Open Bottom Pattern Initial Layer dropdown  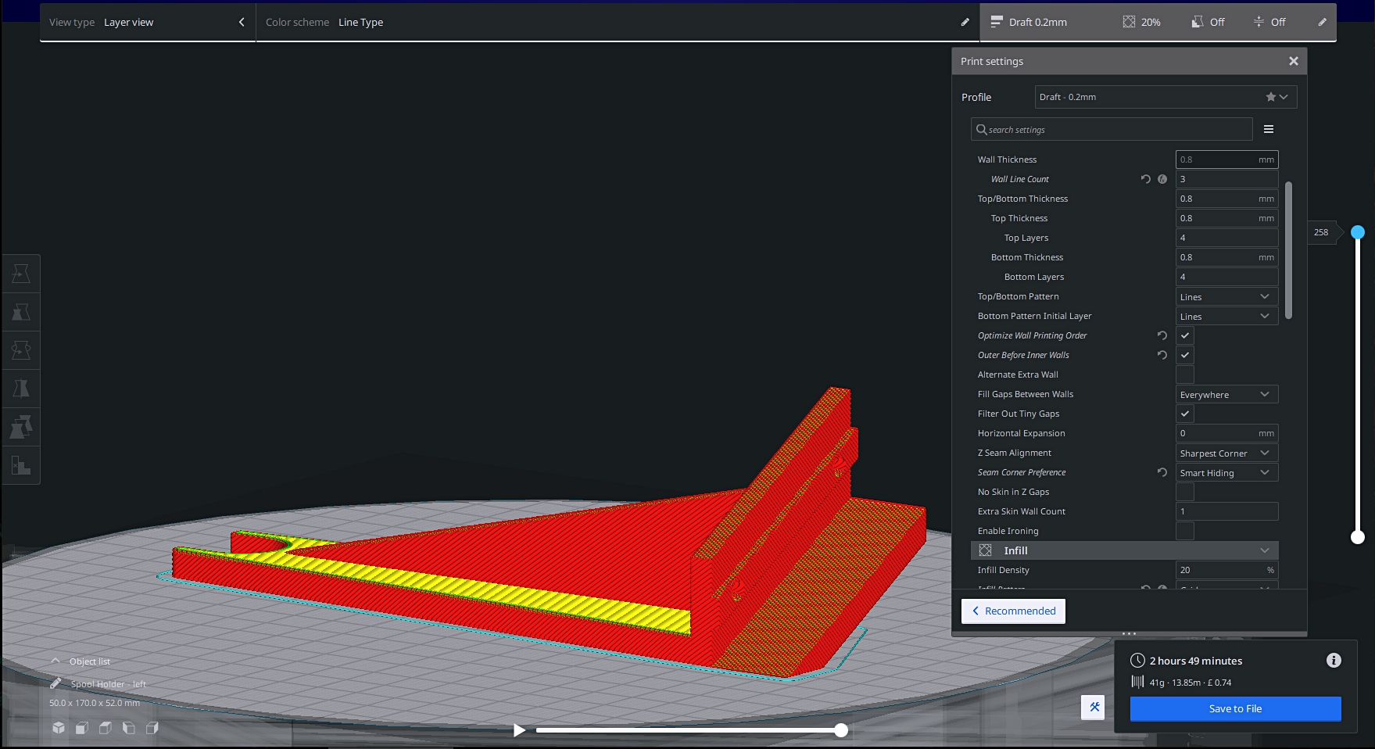pyautogui.click(x=1227, y=316)
